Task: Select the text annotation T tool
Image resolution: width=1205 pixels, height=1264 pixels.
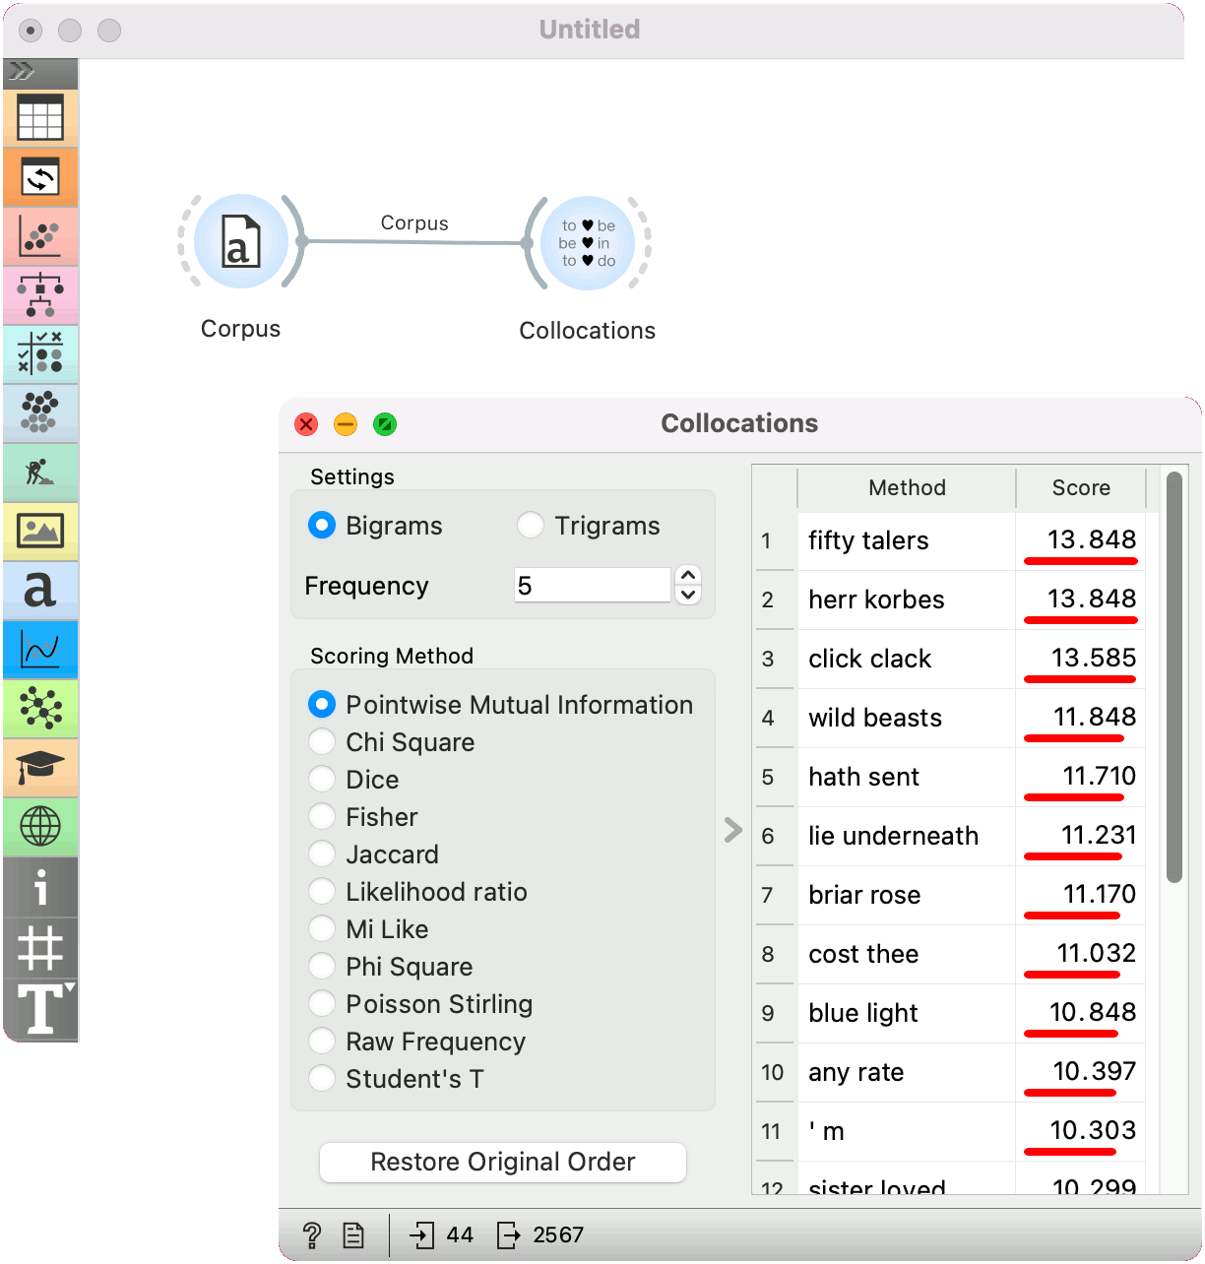Action: tap(40, 1009)
